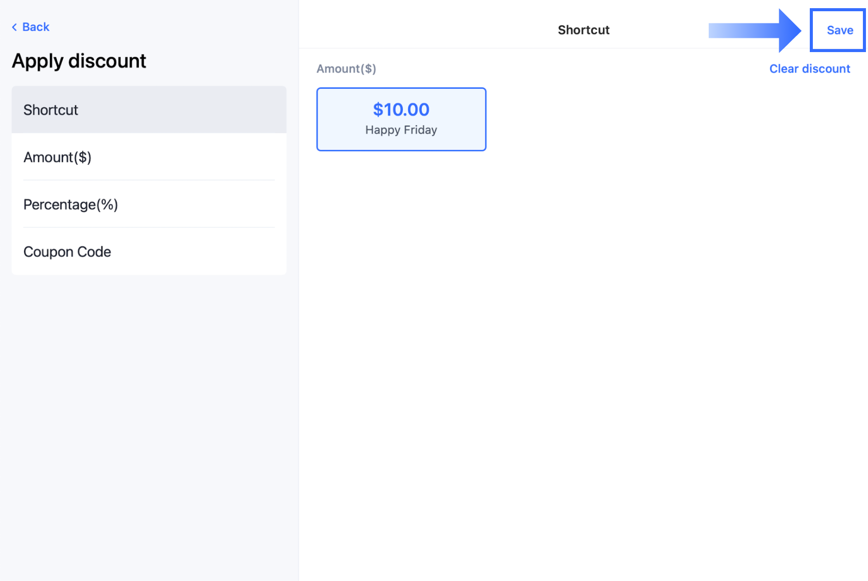
Task: Click the Apply discount heading
Action: point(79,61)
